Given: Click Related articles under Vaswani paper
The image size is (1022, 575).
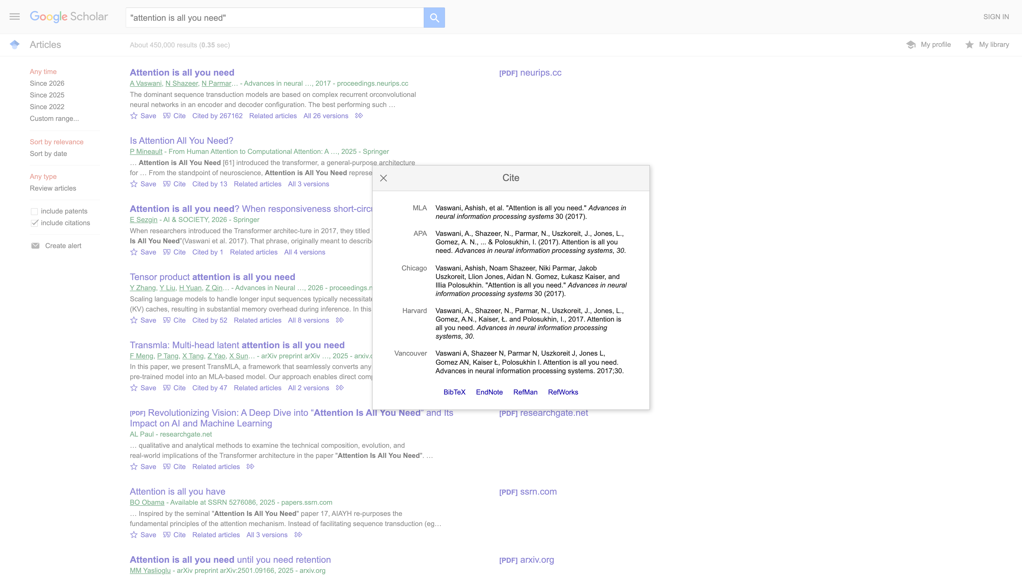Looking at the screenshot, I should [x=273, y=116].
